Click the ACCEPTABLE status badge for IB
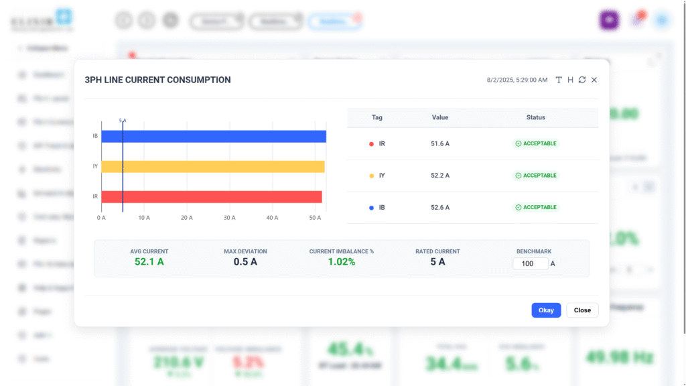The image size is (686, 386). 535,208
